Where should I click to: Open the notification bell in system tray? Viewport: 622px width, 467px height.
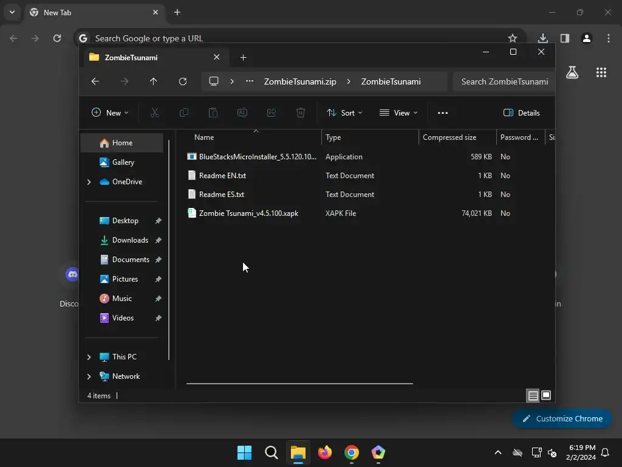605,452
